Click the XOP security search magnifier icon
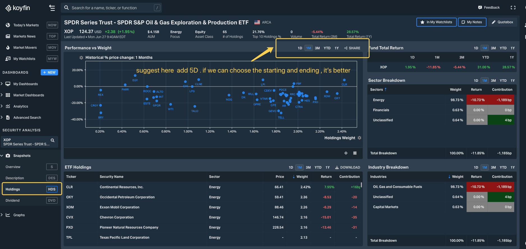 pyautogui.click(x=52, y=140)
